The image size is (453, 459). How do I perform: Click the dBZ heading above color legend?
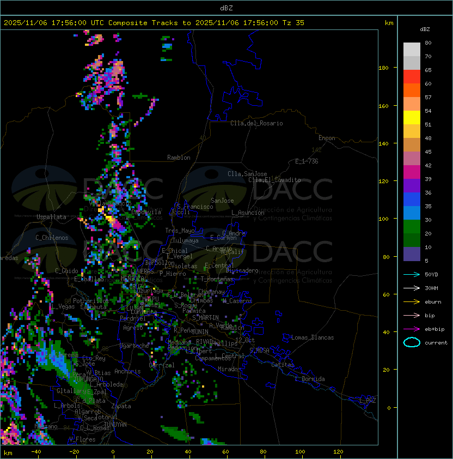pyautogui.click(x=425, y=29)
